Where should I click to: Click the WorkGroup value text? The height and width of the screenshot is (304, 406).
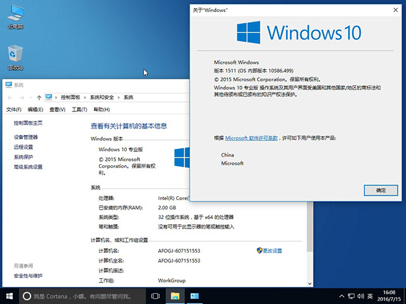click(172, 281)
